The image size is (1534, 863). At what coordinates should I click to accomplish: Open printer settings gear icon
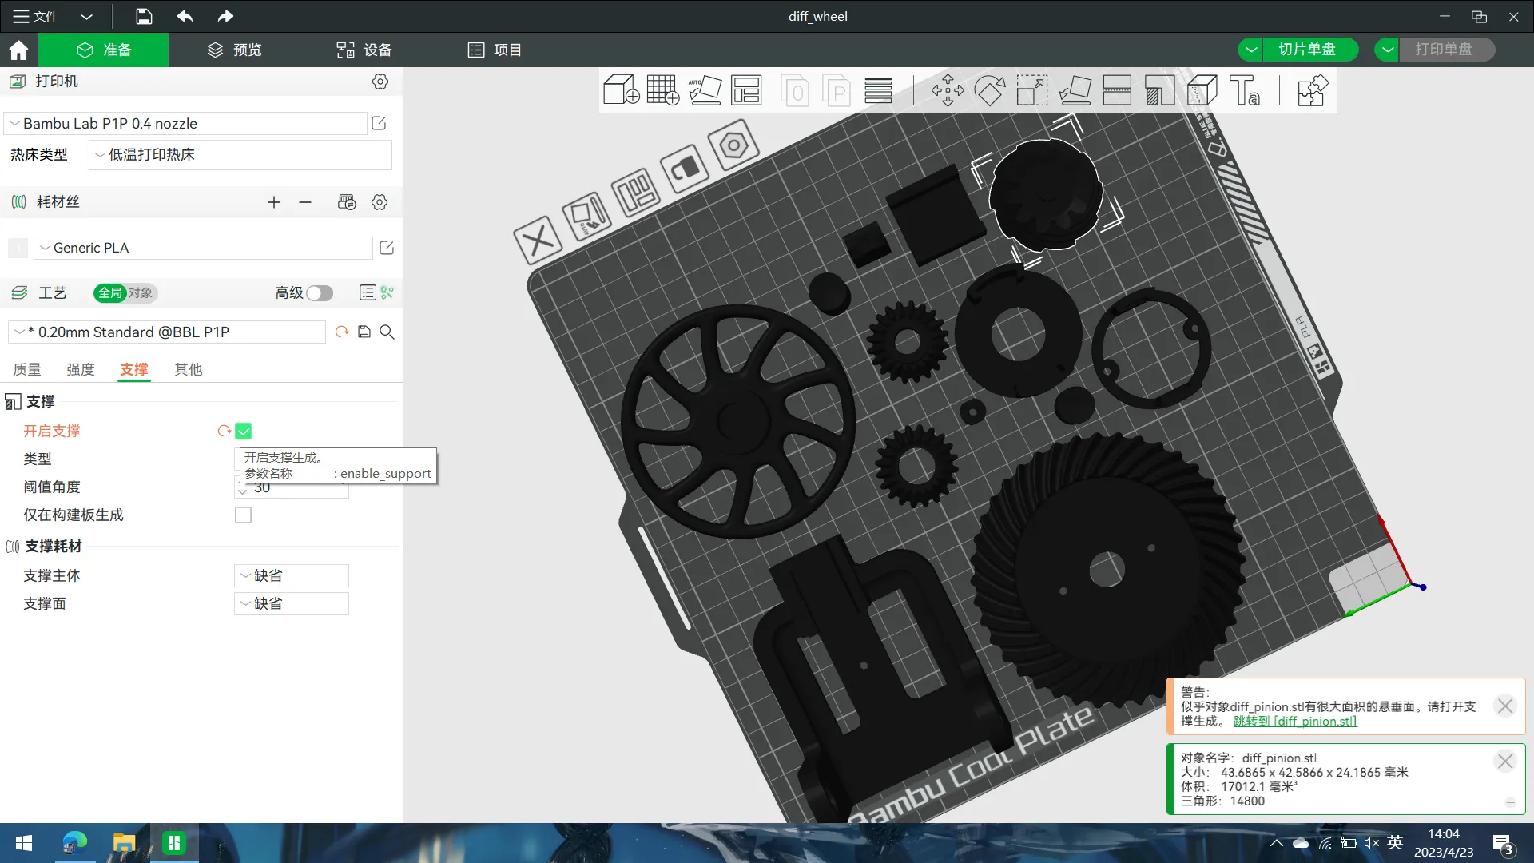pos(380,82)
